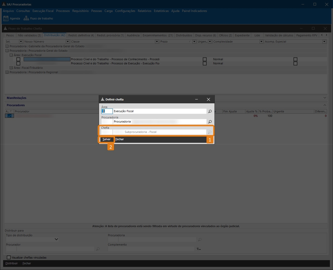Image resolution: width=333 pixels, height=270 pixels.
Task: Switch to Ofícios (2) tab
Action: tap(225, 35)
